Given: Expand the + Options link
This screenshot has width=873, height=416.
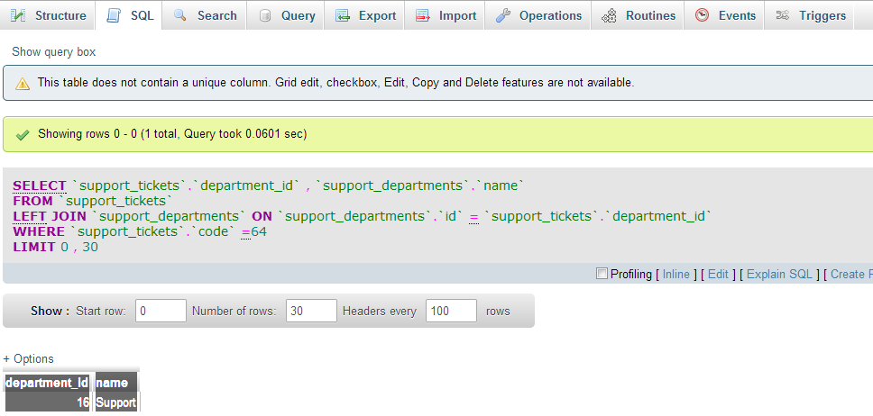Looking at the screenshot, I should (x=28, y=358).
